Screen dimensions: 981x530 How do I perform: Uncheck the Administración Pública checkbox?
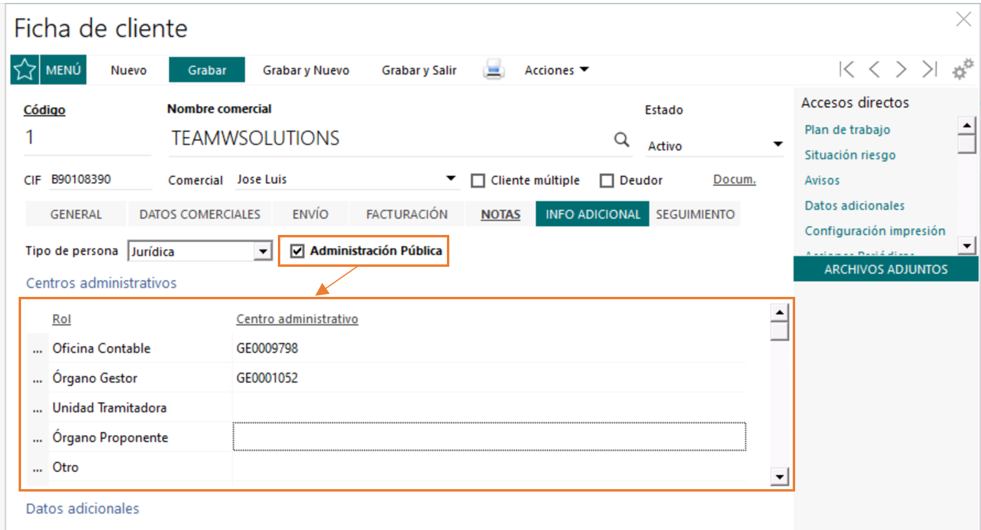pyautogui.click(x=297, y=251)
